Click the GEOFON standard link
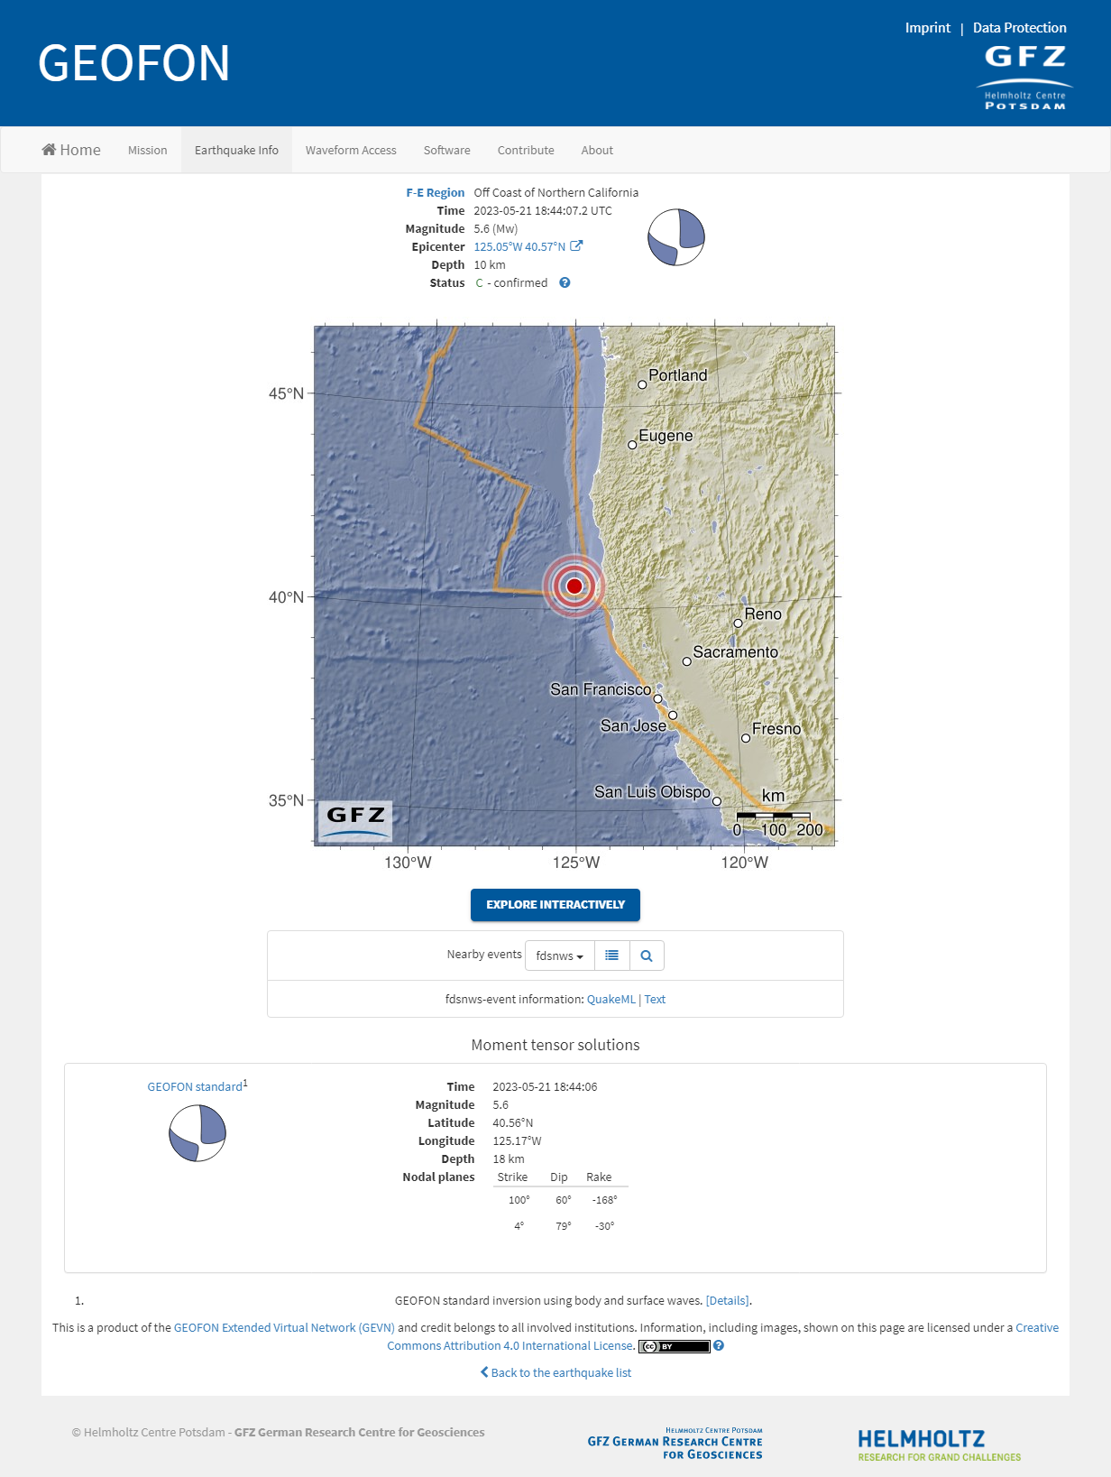1111x1477 pixels. point(195,1086)
